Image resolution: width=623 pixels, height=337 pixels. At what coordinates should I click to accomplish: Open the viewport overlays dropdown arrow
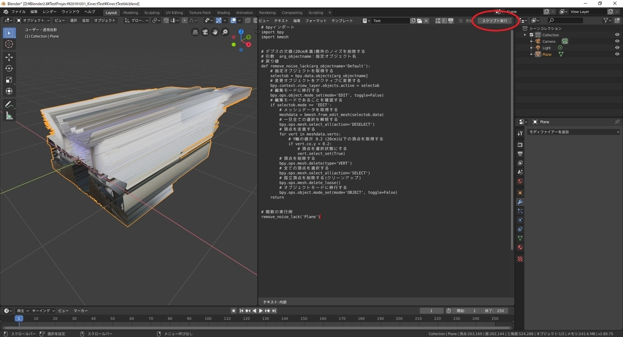[239, 21]
